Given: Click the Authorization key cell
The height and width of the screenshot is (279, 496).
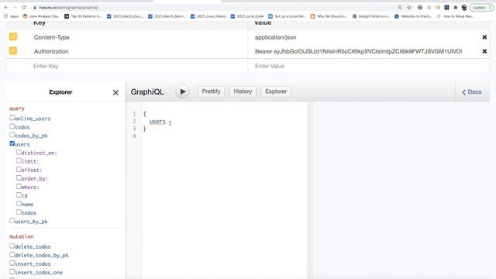Looking at the screenshot, I should 51,51.
